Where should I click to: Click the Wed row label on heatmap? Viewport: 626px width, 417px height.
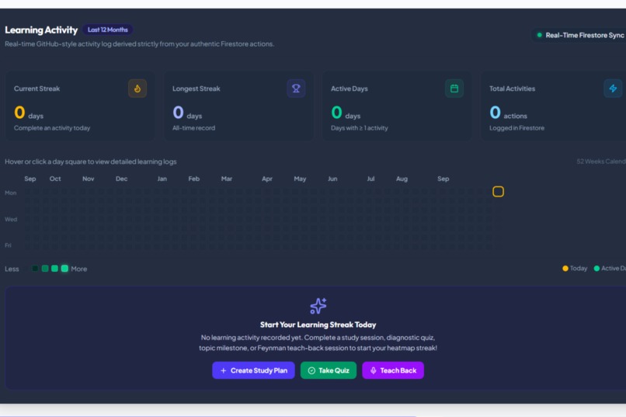(11, 220)
